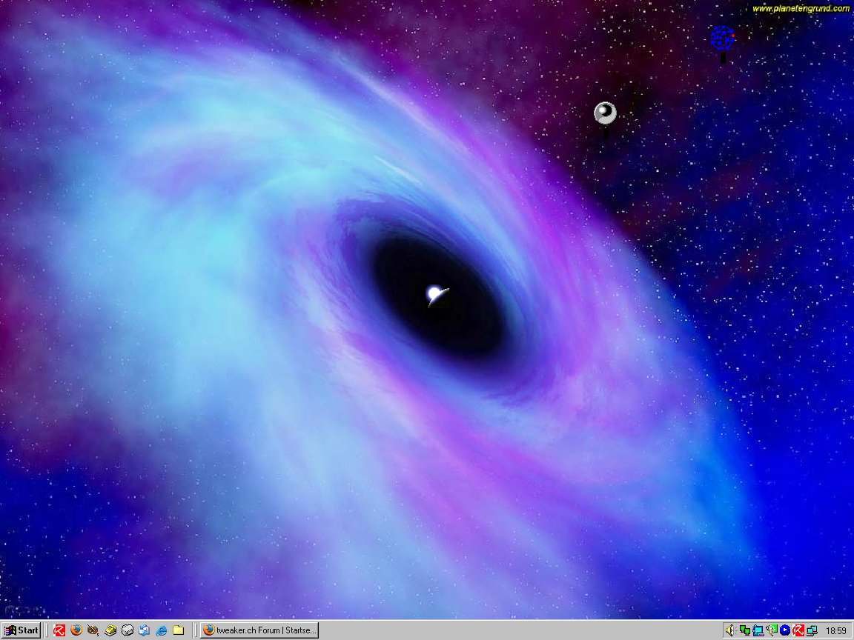Image resolution: width=854 pixels, height=640 pixels.
Task: Click the yellow telephone Quick Launch icon
Action: point(110,630)
